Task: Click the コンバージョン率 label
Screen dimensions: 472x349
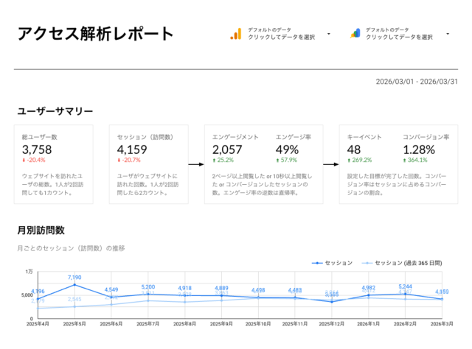Action: [426, 137]
